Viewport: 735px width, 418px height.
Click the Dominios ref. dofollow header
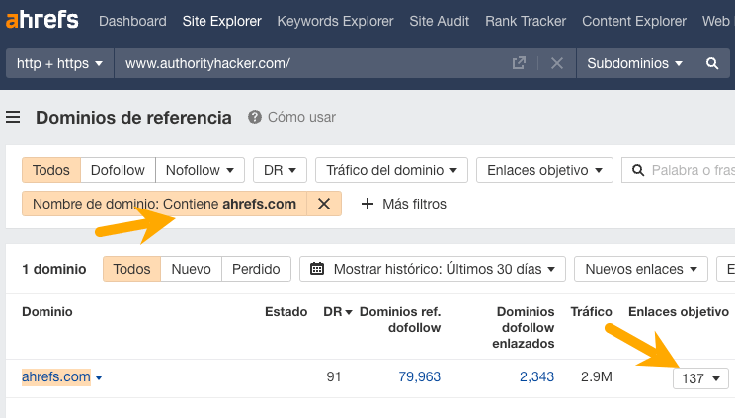(400, 319)
